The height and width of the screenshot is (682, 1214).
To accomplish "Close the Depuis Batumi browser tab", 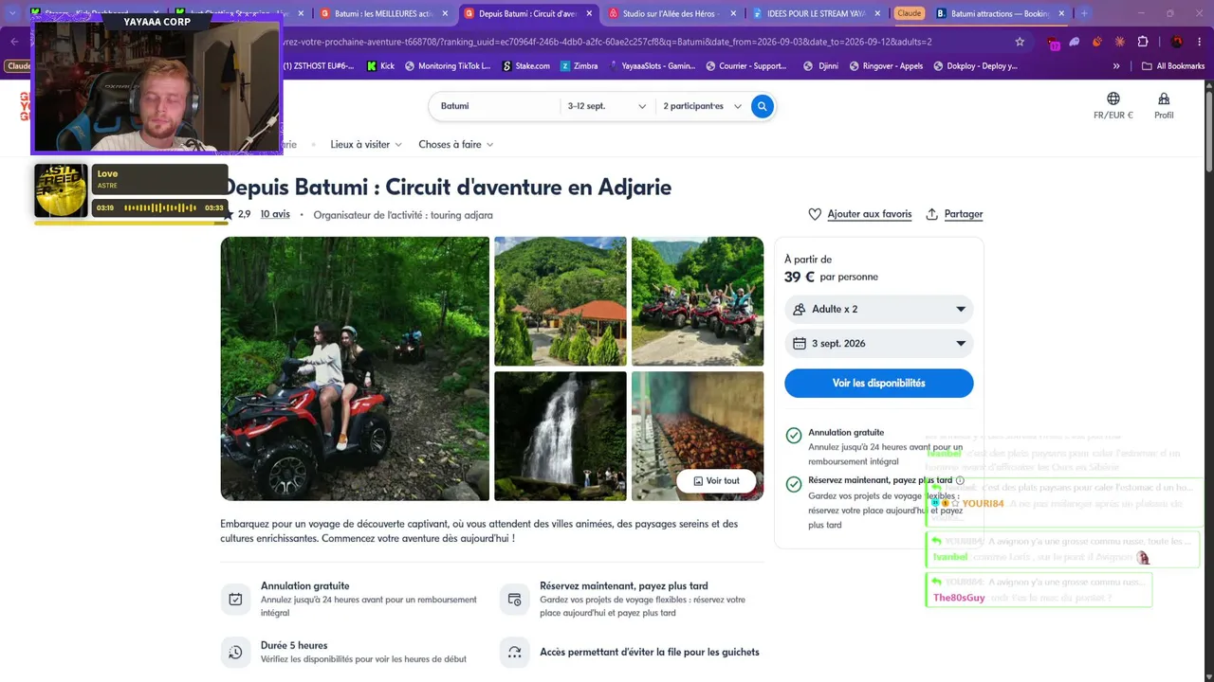I will click(x=589, y=13).
